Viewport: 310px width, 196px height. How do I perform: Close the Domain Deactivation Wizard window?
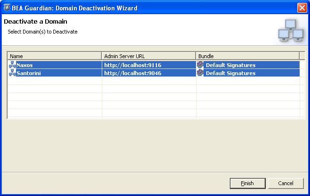302,8
